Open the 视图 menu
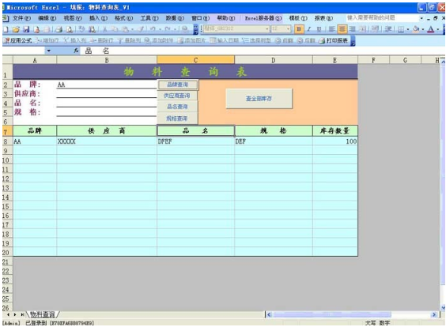446x327 pixels. (x=73, y=18)
